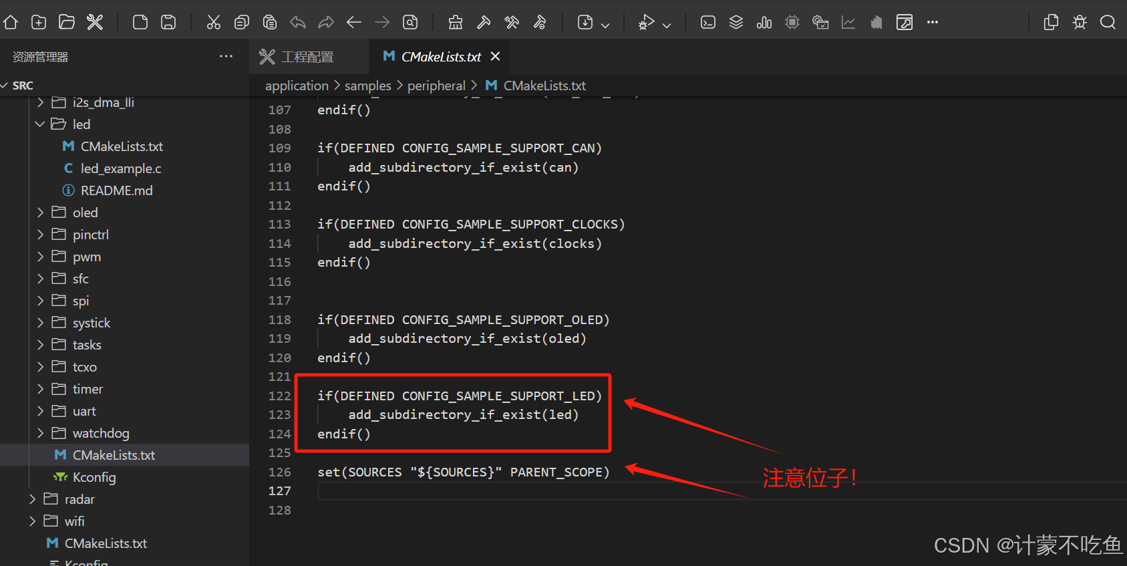Screen dimensions: 1127x566
Task: Click the scissors cut icon
Action: click(214, 23)
